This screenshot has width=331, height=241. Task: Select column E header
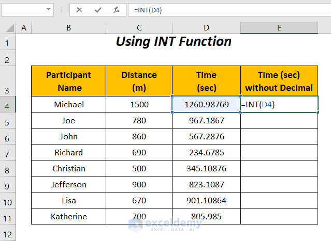(x=279, y=28)
